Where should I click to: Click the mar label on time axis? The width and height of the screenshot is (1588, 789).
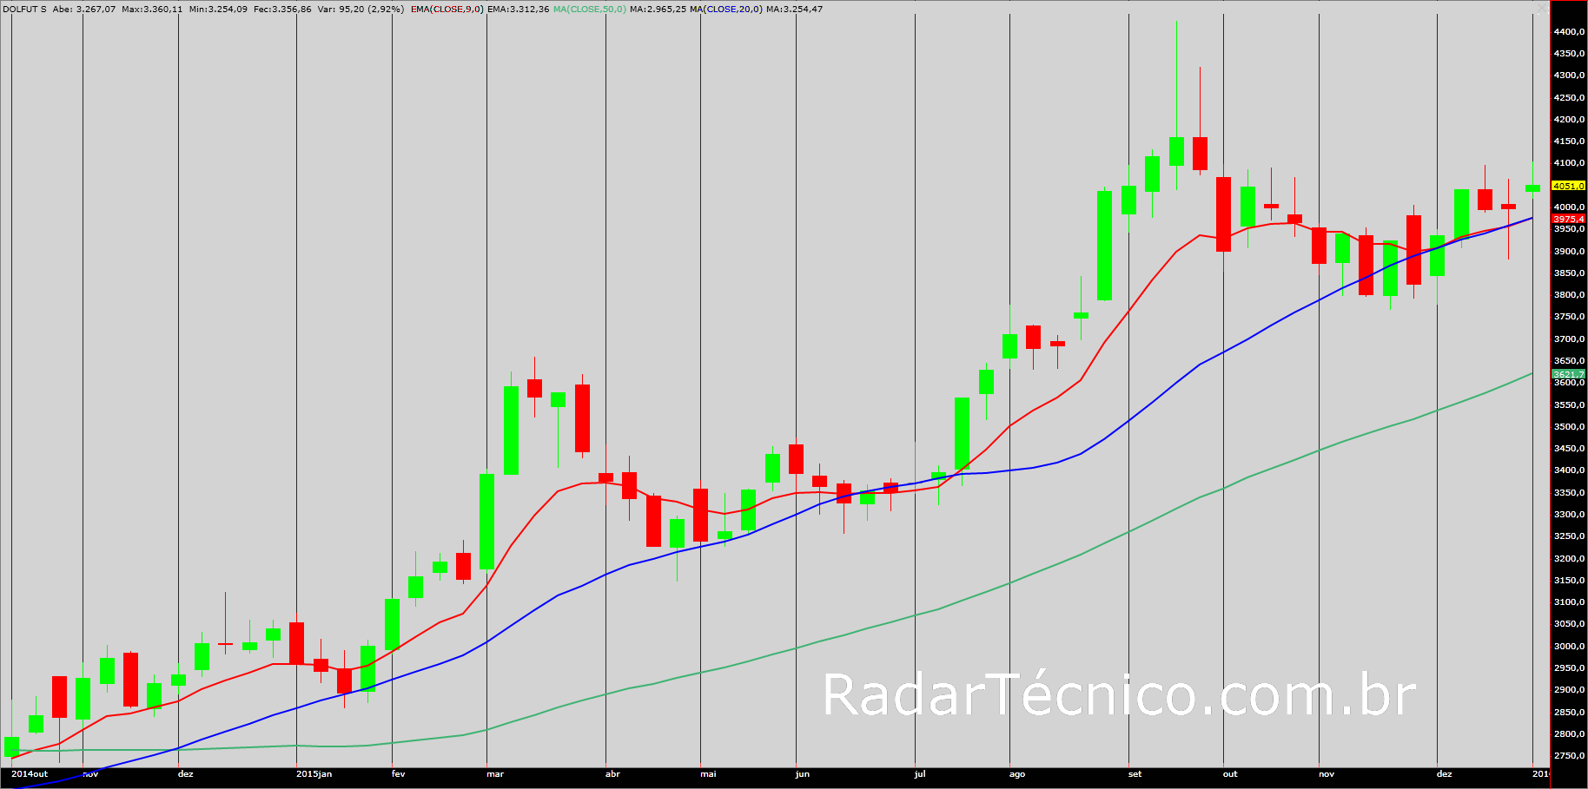coord(495,773)
